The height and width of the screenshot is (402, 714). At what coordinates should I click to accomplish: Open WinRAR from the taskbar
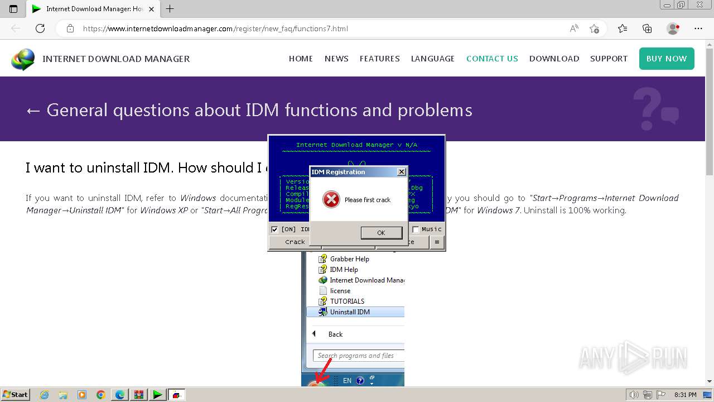pyautogui.click(x=139, y=395)
